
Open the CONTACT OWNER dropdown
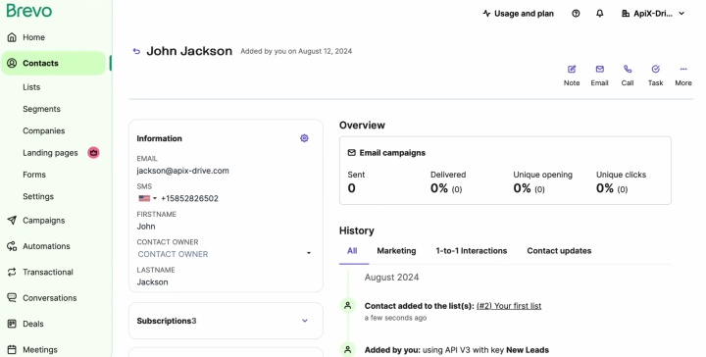tap(225, 254)
